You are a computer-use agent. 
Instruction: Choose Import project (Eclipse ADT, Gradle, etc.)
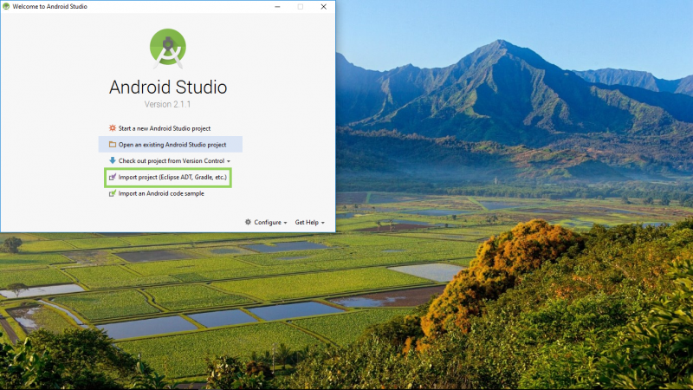[172, 178]
